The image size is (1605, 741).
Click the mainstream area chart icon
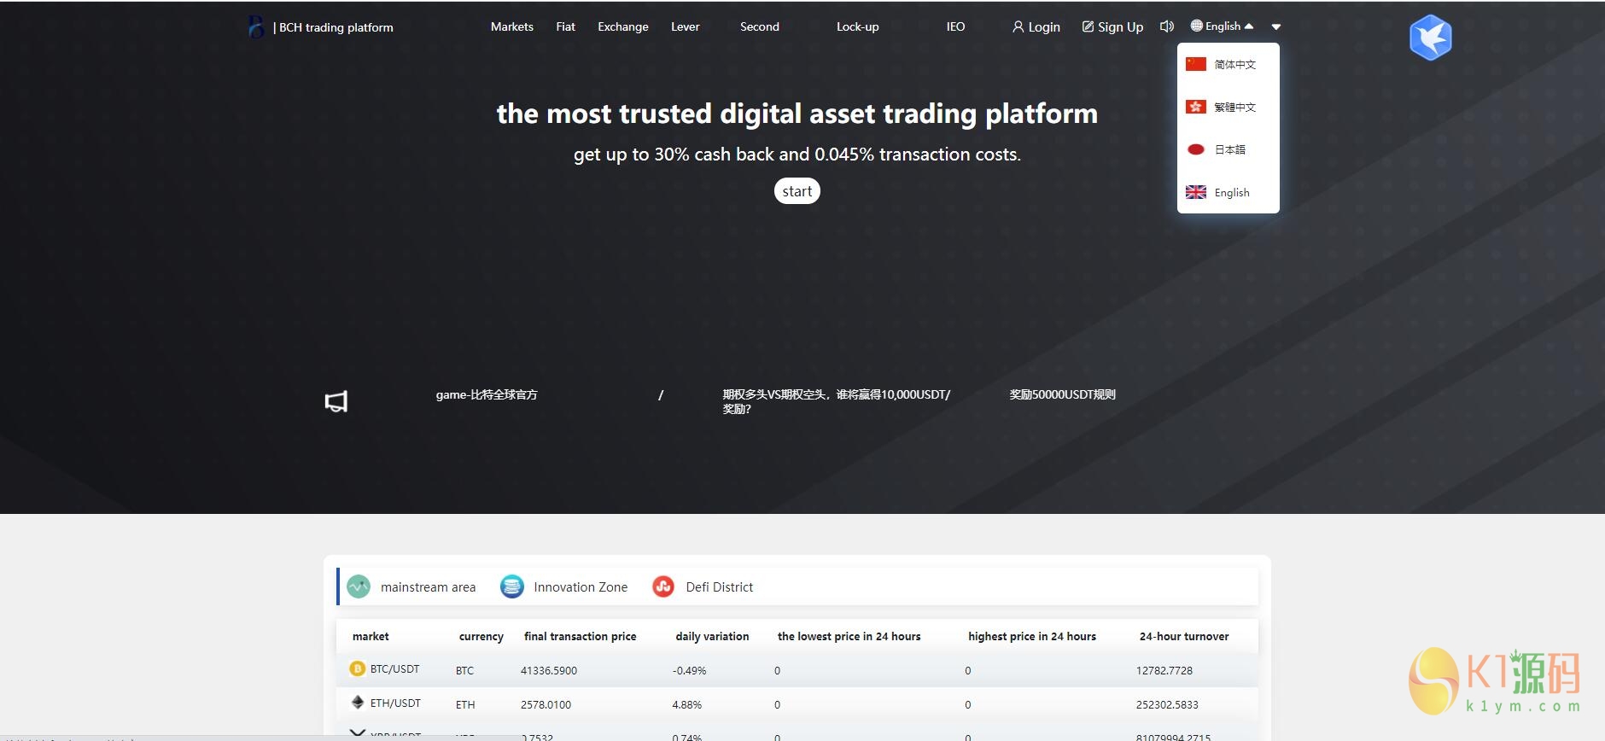(359, 586)
